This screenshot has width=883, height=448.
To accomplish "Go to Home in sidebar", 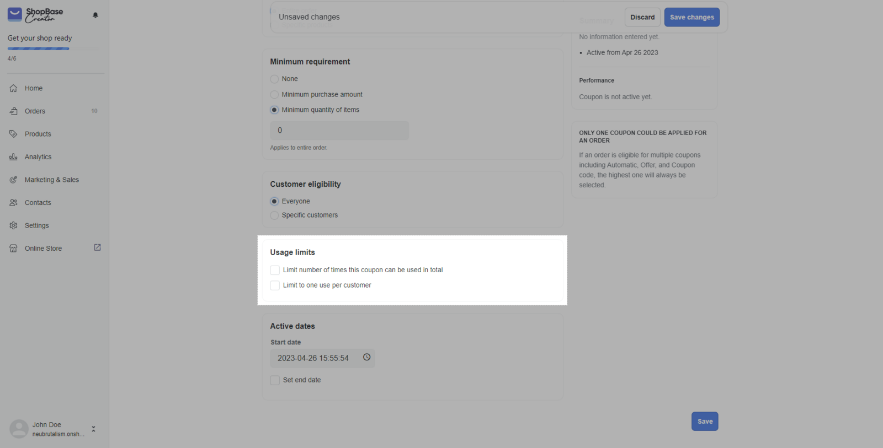I will 34,88.
